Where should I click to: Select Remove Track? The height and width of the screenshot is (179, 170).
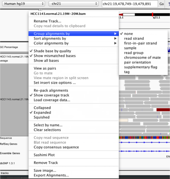pos(74,163)
